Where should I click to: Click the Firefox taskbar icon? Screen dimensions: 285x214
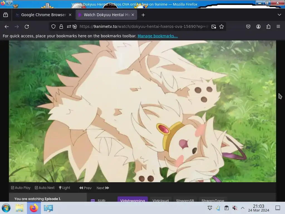pos(34,208)
